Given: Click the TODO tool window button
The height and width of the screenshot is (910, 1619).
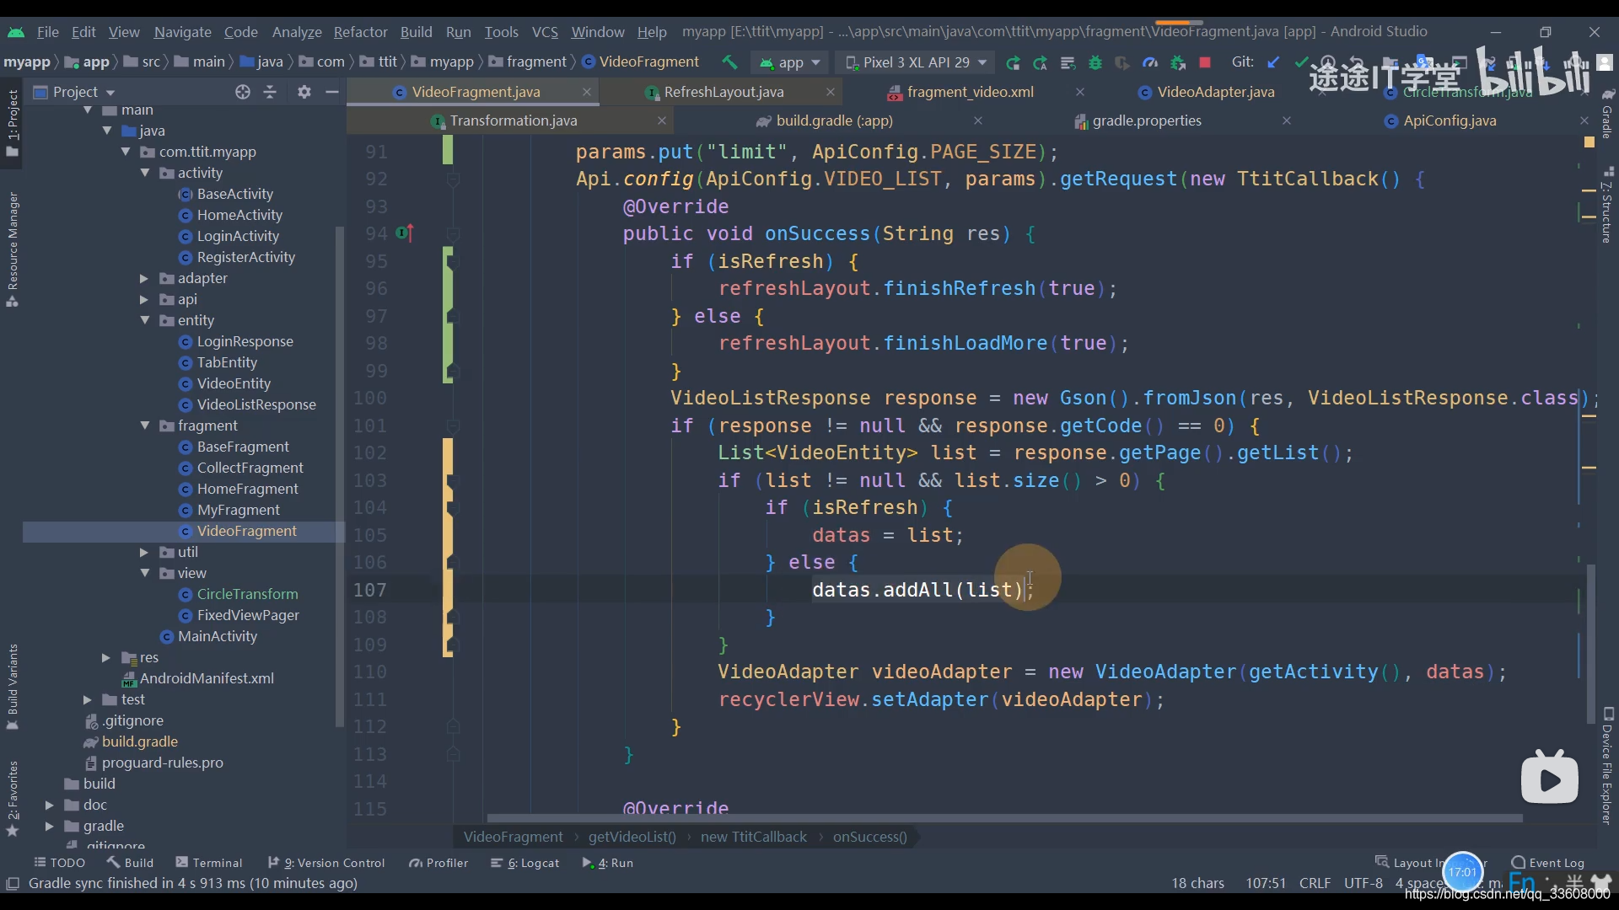Looking at the screenshot, I should [59, 863].
